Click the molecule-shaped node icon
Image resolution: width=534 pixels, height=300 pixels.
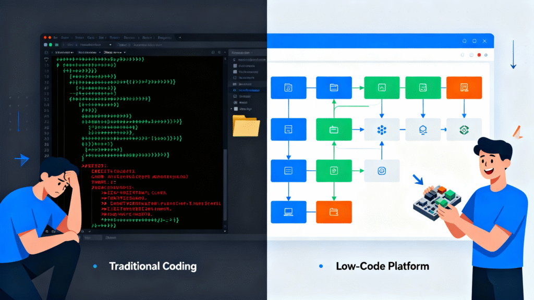(382, 129)
